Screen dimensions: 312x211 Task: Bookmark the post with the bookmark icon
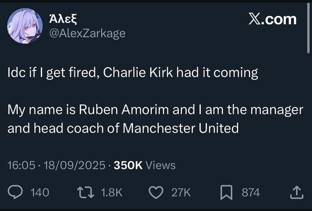click(x=226, y=192)
